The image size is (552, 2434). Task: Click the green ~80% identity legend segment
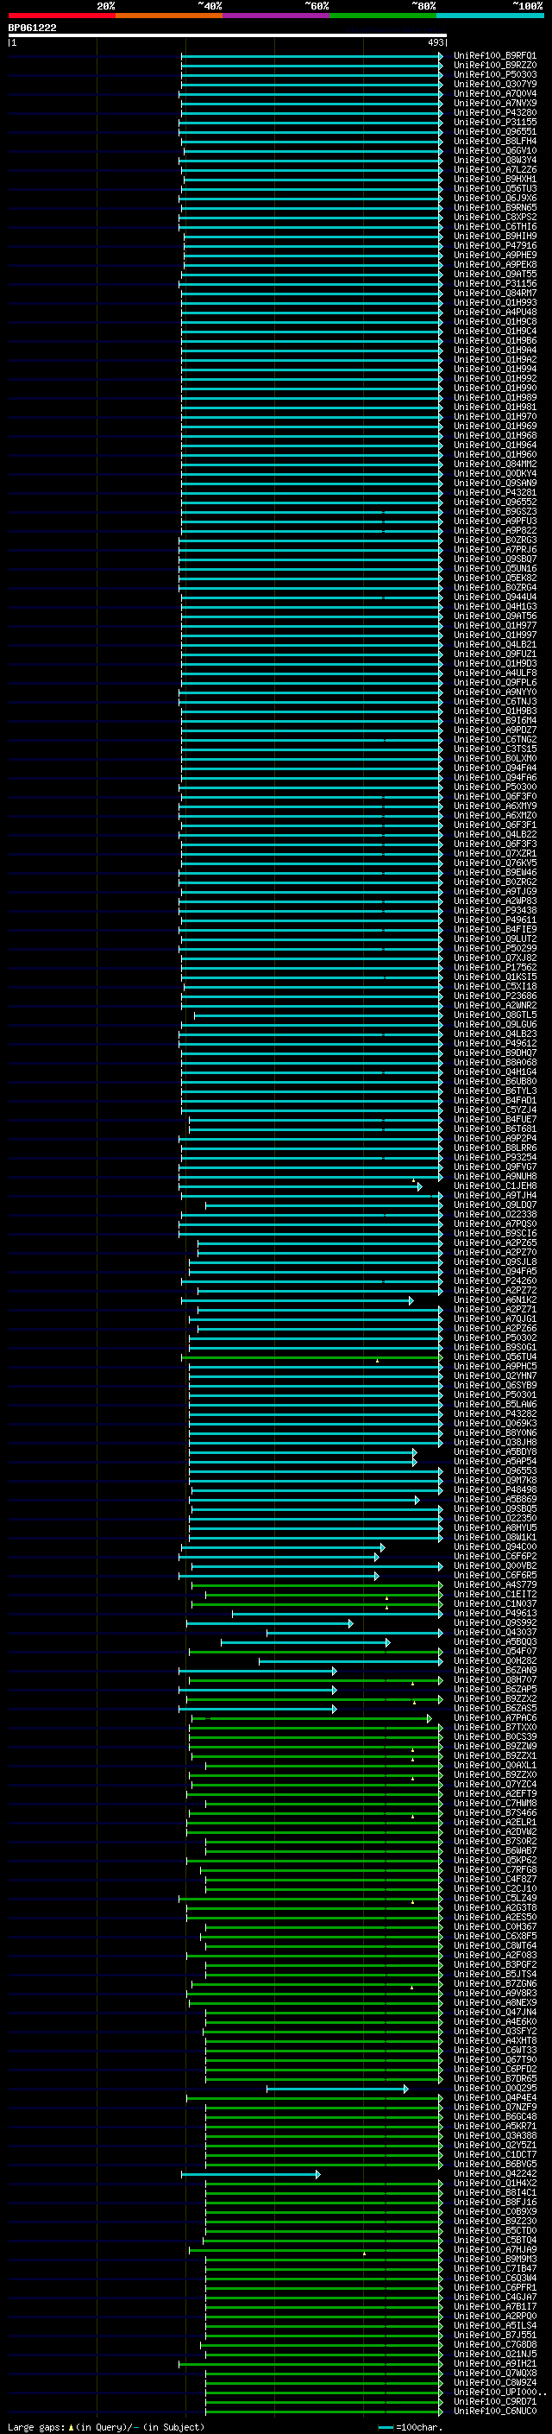pos(382,16)
